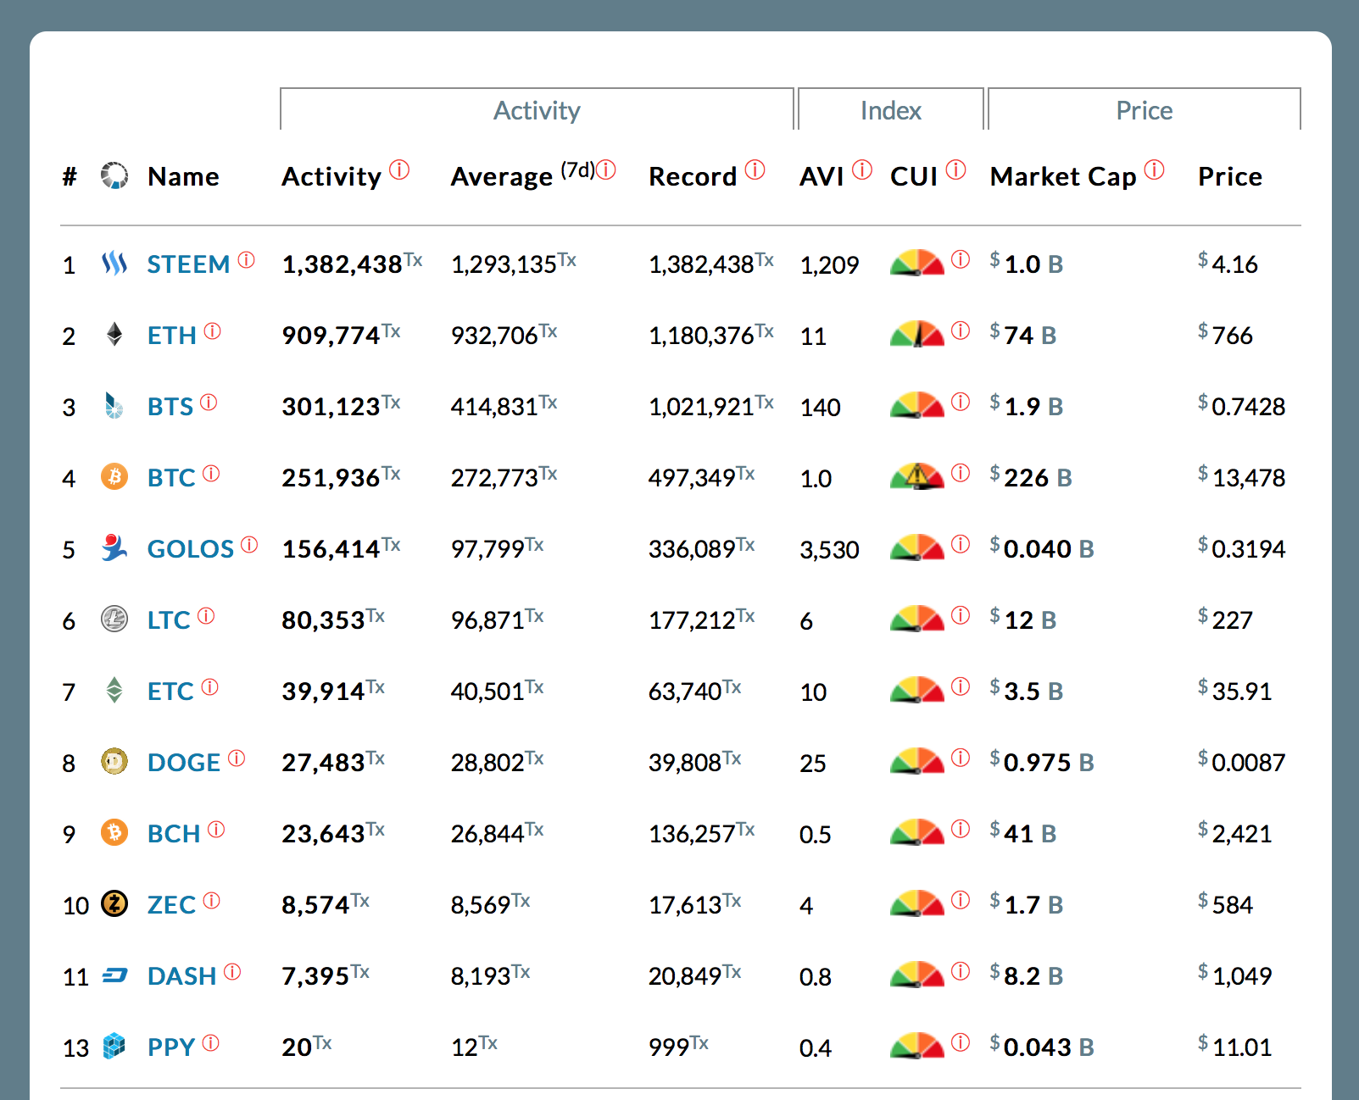
Task: Open the PPY coin link
Action: click(171, 1047)
